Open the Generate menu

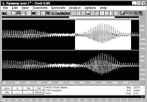[x=58, y=8]
